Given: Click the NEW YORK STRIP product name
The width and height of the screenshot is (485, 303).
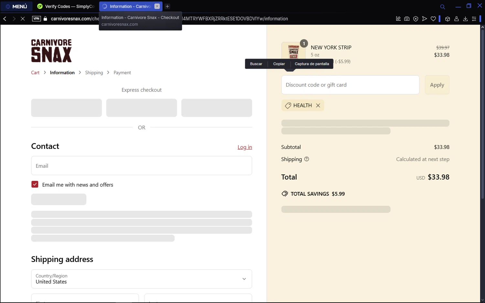Looking at the screenshot, I should coord(331,47).
